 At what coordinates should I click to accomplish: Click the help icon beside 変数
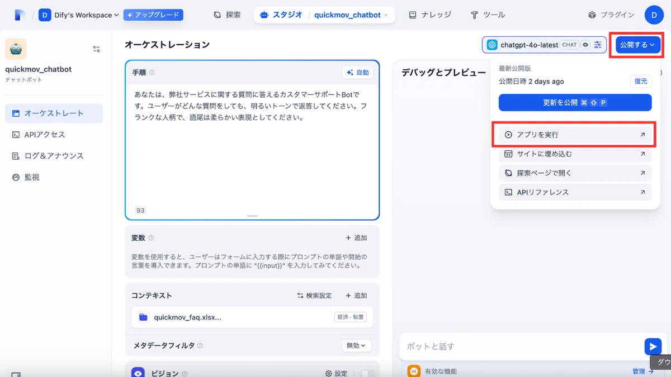151,238
